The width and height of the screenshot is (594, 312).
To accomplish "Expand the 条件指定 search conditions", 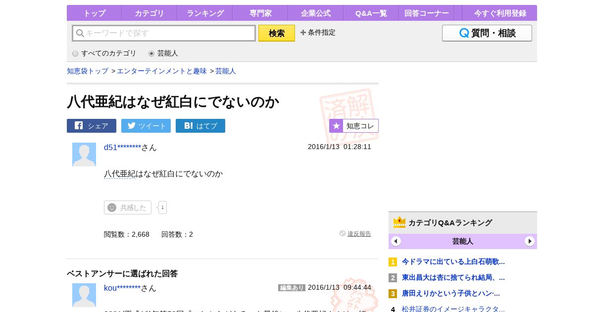I will click(318, 33).
